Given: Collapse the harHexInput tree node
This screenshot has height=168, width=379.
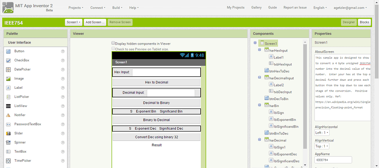Looking at the screenshot, I should click(x=260, y=50).
